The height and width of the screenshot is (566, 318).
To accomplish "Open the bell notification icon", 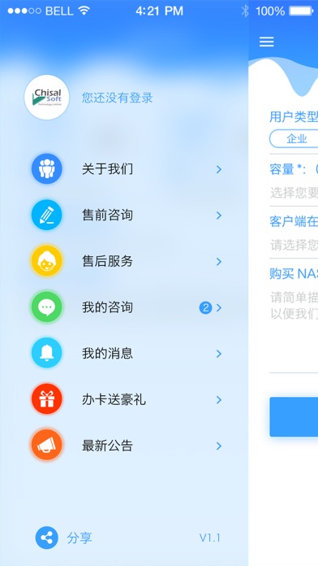I will pyautogui.click(x=47, y=353).
